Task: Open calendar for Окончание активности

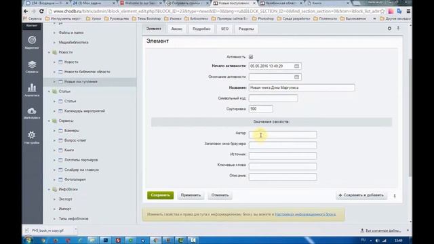Action: 296,77
